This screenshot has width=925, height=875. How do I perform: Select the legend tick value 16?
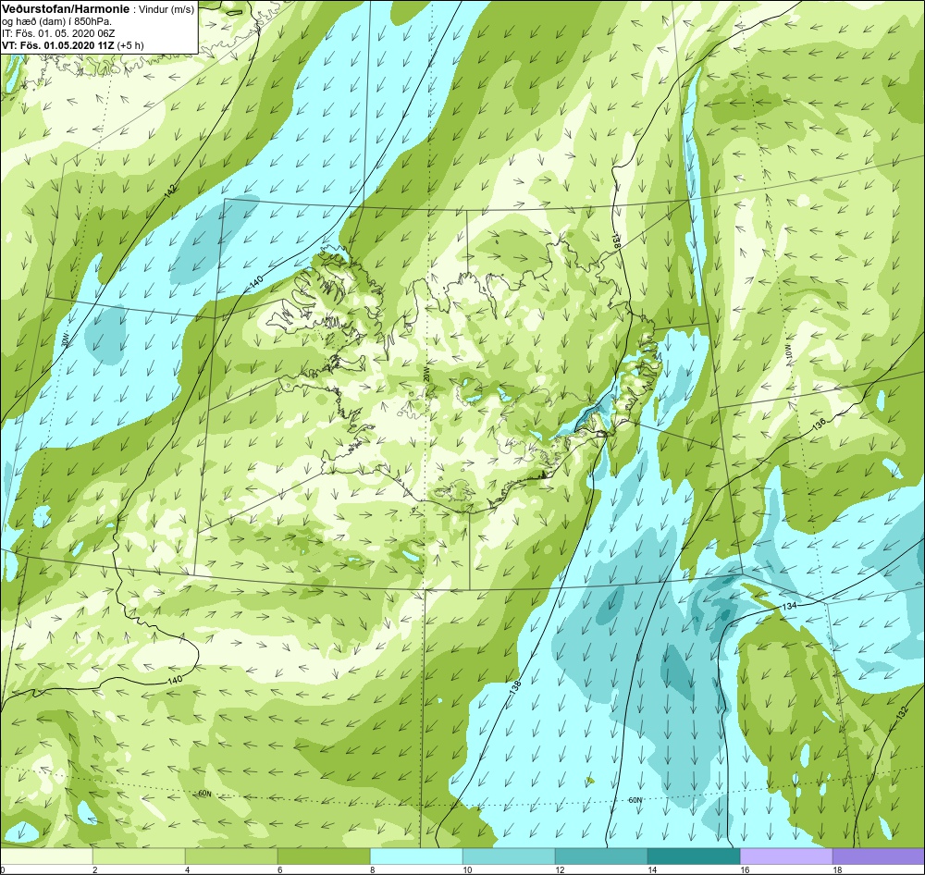point(745,869)
